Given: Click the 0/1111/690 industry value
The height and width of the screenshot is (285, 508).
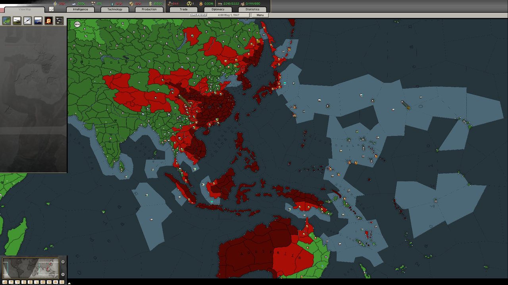Looking at the screenshot, I should click(x=253, y=4).
